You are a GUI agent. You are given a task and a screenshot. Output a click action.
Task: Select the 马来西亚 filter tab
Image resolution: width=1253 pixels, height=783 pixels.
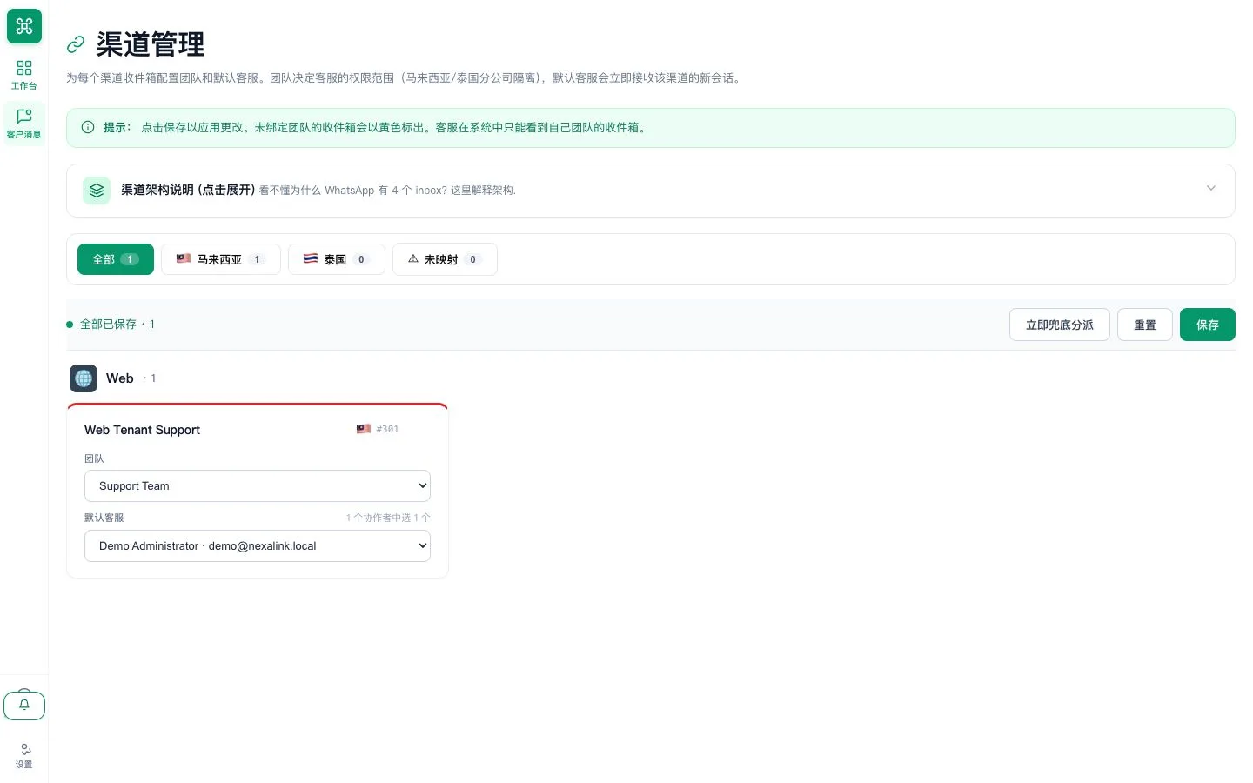click(x=221, y=259)
